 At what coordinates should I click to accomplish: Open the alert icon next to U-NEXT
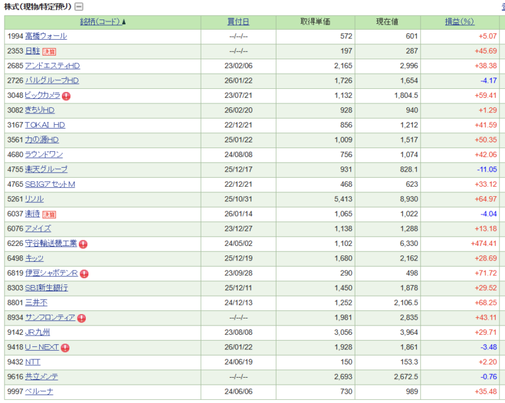click(65, 348)
